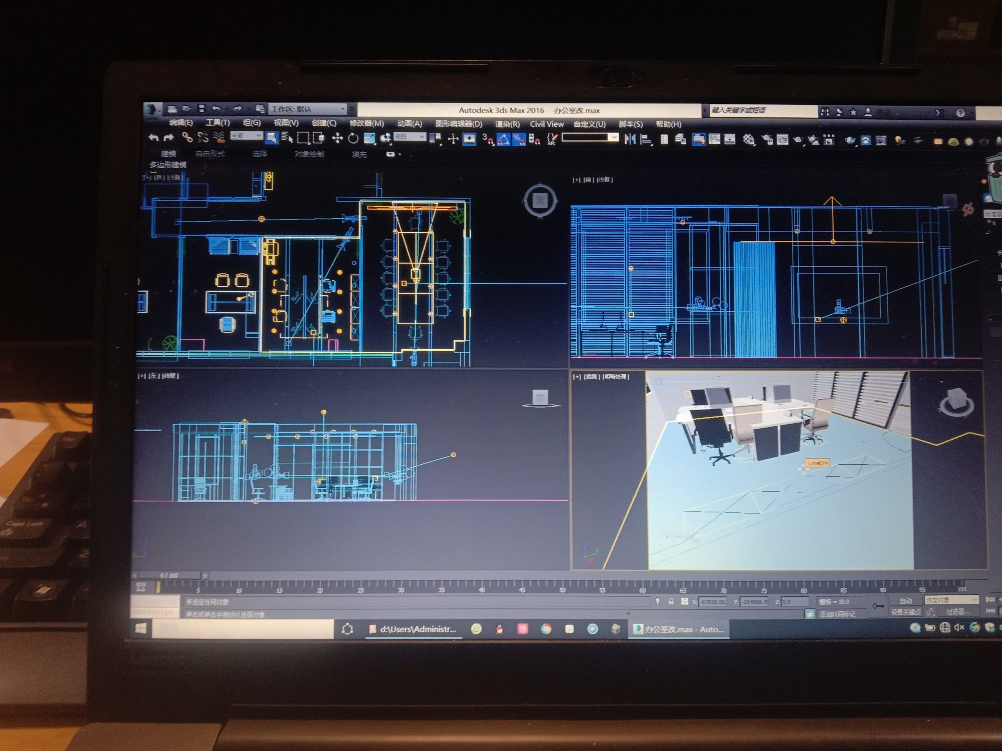Activate the Rotate tool
Screen dimensions: 1002x751
[353, 138]
